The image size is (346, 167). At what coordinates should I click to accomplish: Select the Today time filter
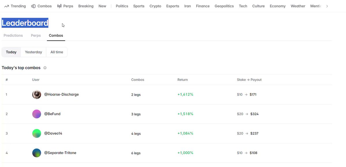[x=11, y=52]
